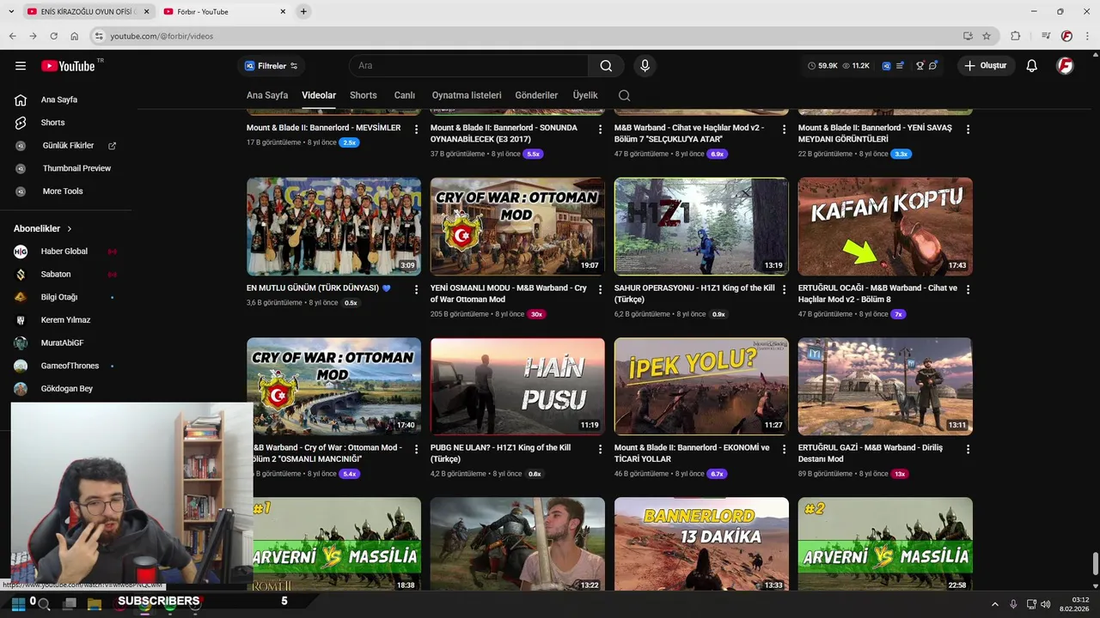The image size is (1100, 618).
Task: Click the search magnifier button
Action: click(606, 66)
